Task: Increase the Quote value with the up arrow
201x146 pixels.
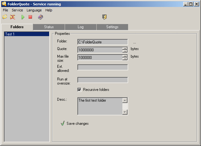Action: (x=125, y=48)
